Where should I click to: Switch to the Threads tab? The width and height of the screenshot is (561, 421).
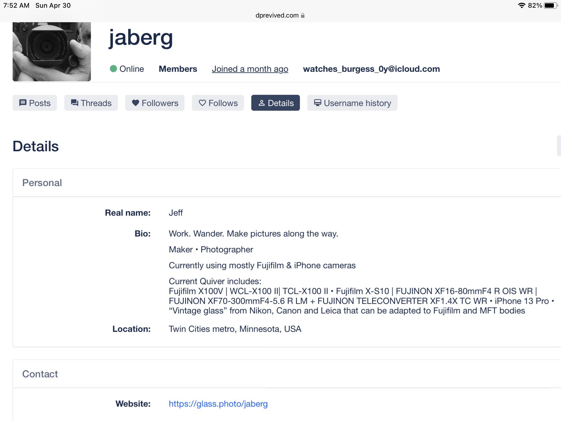(x=91, y=103)
